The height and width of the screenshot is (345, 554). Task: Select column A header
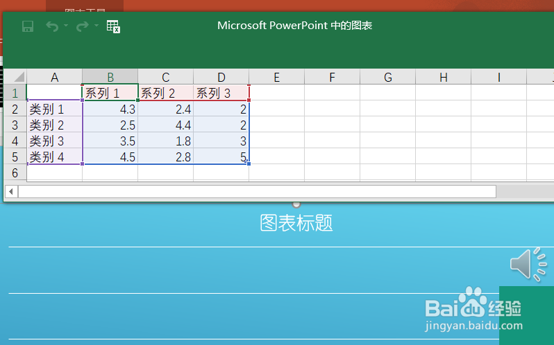(x=54, y=77)
